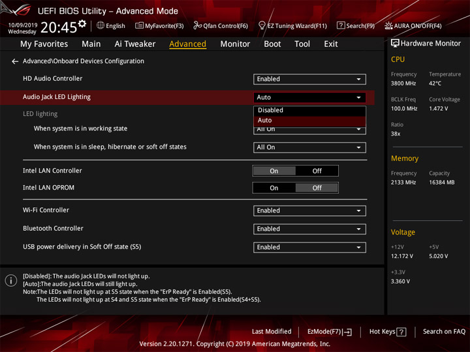Select Auto in the Audio Jack LED list
Viewport: 470px width, 352px height.
click(x=309, y=121)
